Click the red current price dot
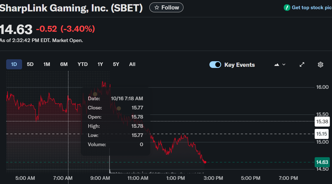Image resolution: width=332 pixels, height=184 pixels. pyautogui.click(x=205, y=162)
